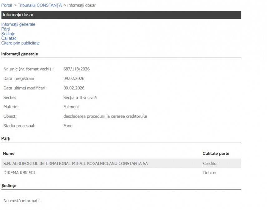Open Citare prin publicitate link
Image resolution: width=267 pixels, height=210 pixels.
tap(21, 43)
